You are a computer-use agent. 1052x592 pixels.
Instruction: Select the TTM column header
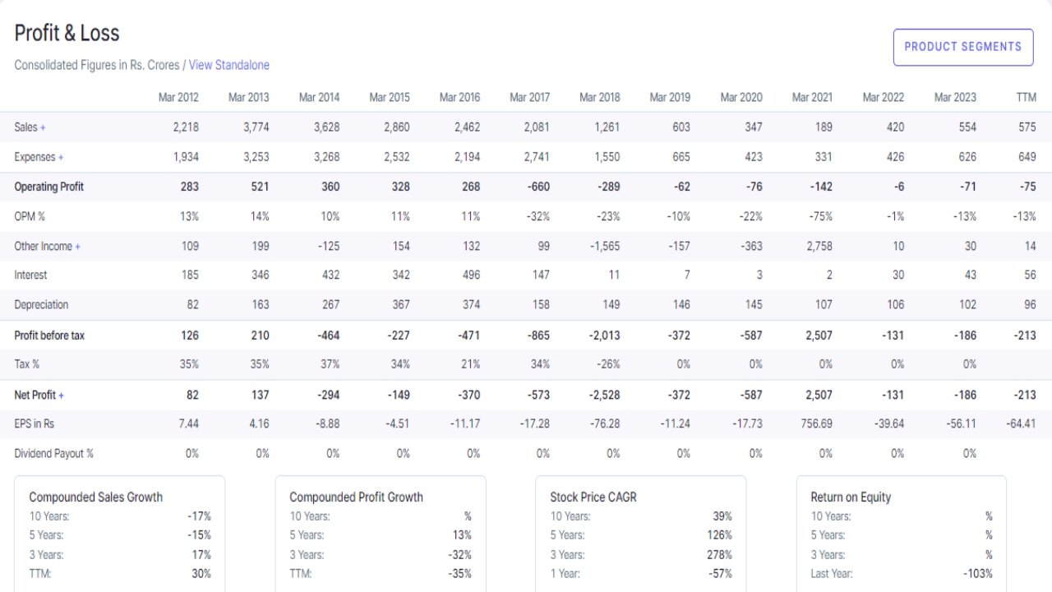point(1026,97)
